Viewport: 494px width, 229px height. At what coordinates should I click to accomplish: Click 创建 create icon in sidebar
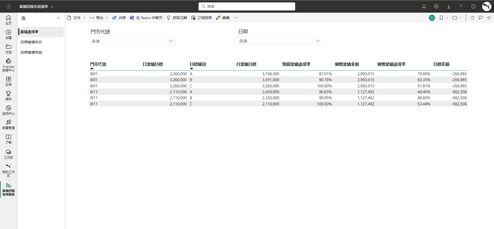coord(8,34)
